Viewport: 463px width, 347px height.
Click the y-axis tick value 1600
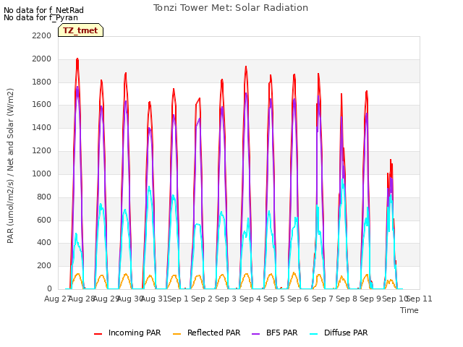(42, 104)
